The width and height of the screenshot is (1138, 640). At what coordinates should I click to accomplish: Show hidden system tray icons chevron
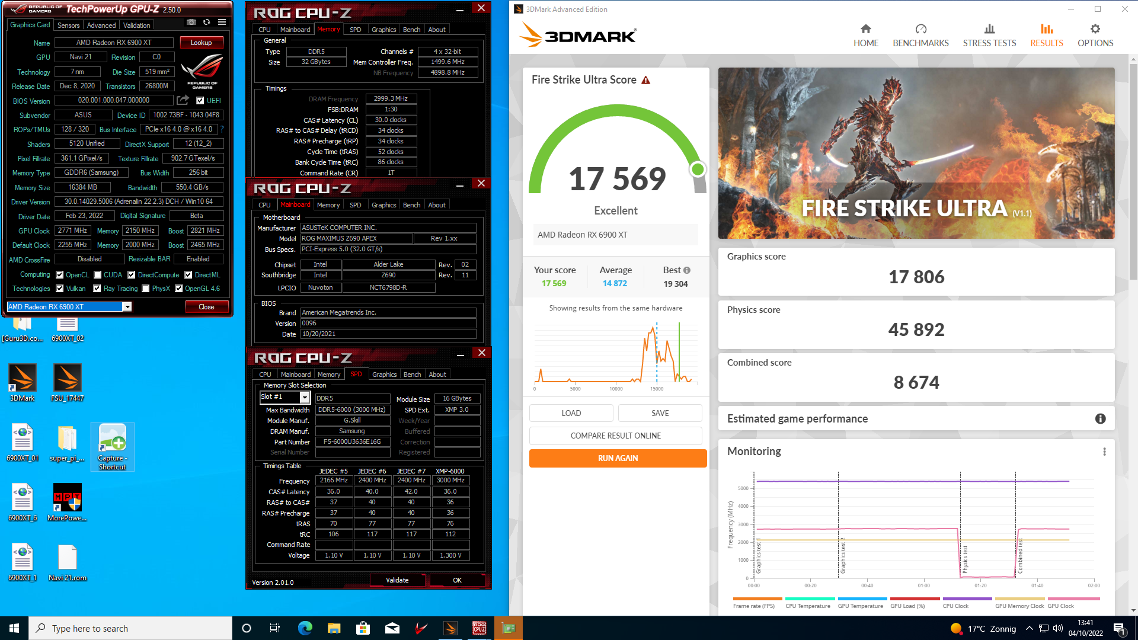(1030, 628)
